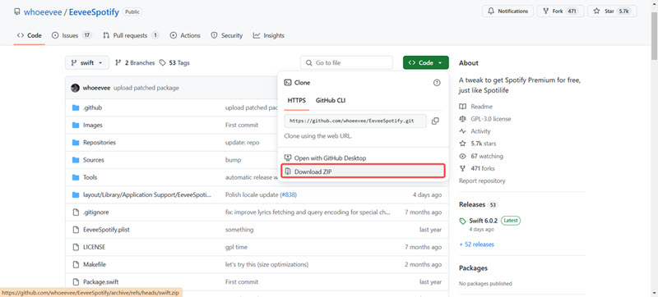Viewport: 658px width, 297px height.
Task: Click the clone URL text field
Action: 355,121
